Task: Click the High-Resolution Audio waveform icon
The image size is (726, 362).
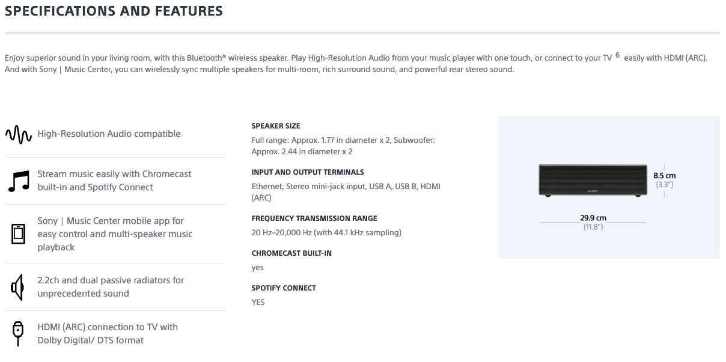Action: [19, 134]
